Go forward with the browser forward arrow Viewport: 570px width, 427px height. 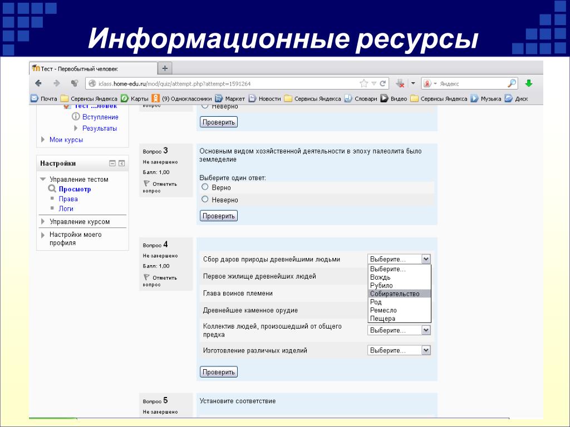coord(57,83)
